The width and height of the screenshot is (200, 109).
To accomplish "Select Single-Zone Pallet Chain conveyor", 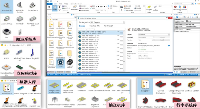I will pos(68,88).
